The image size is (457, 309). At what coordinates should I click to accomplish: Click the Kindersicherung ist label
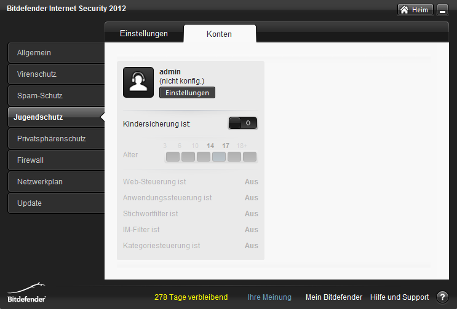(157, 124)
